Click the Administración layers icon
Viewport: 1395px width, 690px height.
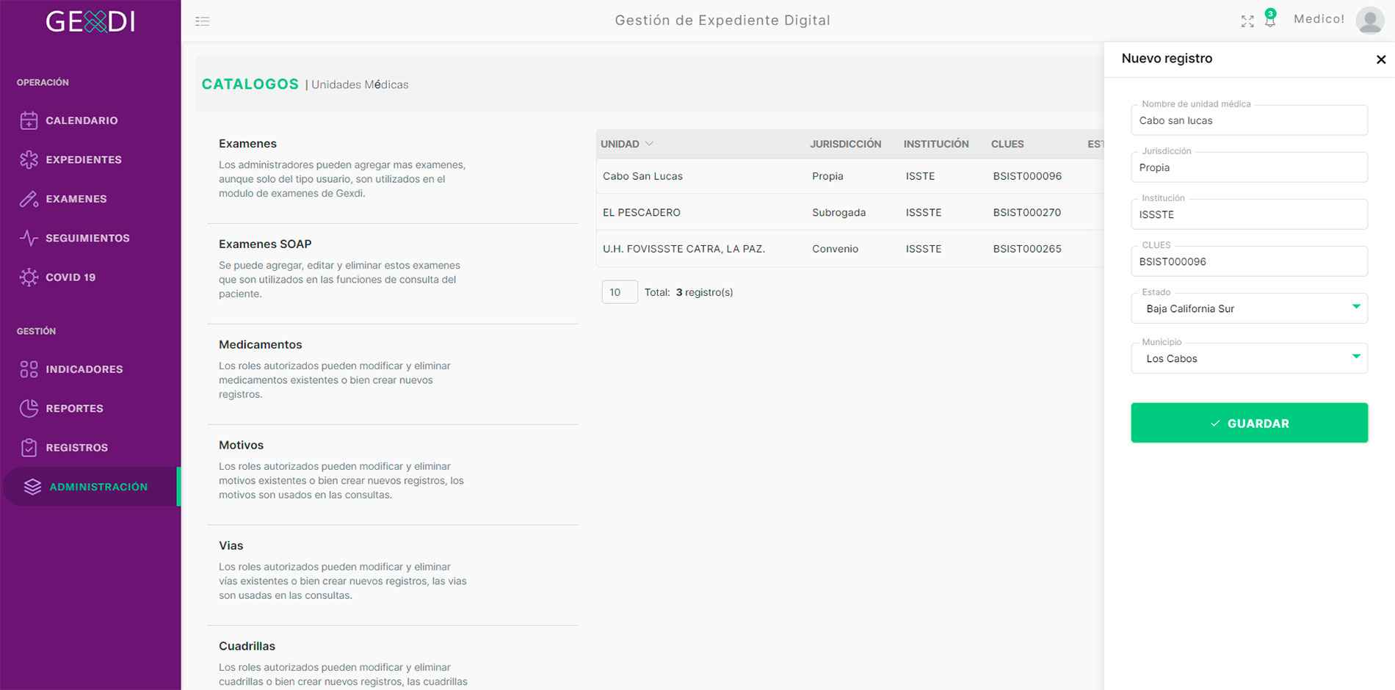32,487
